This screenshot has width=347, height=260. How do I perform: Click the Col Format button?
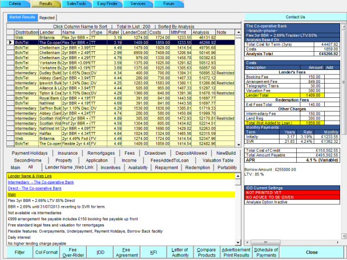coord(46,252)
